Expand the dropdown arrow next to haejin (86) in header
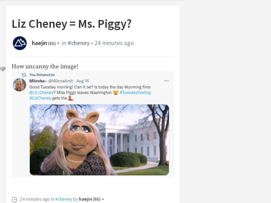 coord(58,43)
